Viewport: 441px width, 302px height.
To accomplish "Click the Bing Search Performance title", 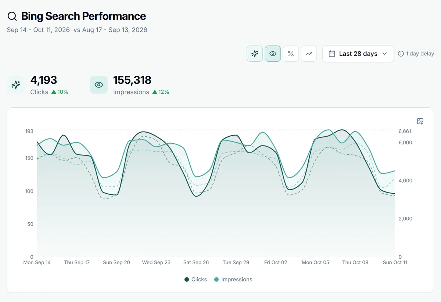I will click(x=83, y=16).
